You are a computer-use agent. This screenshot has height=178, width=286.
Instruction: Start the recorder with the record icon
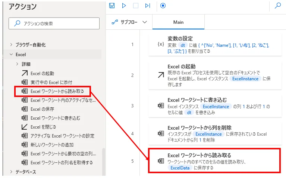[163, 6]
